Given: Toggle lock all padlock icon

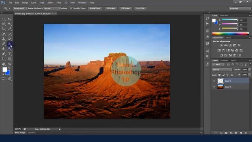Looking at the screenshot, I should pyautogui.click(x=232, y=75).
